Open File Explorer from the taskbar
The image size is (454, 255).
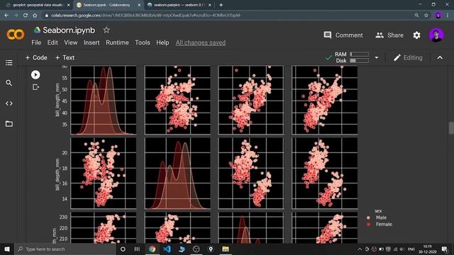(226, 249)
